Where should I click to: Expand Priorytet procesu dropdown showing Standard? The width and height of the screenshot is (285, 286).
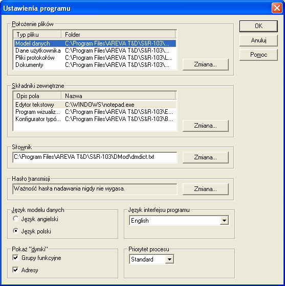[151, 259]
